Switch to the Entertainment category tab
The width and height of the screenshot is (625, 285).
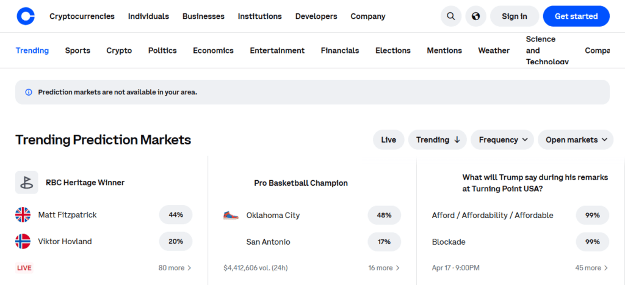click(277, 51)
